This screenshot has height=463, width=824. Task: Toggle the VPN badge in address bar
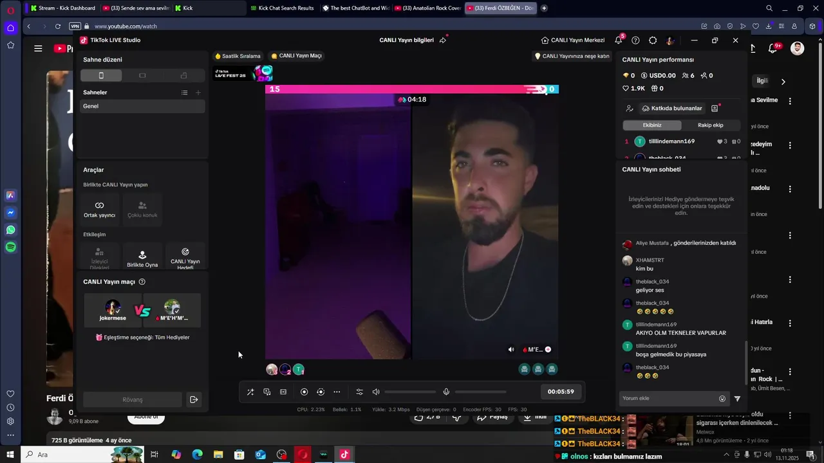75,26
